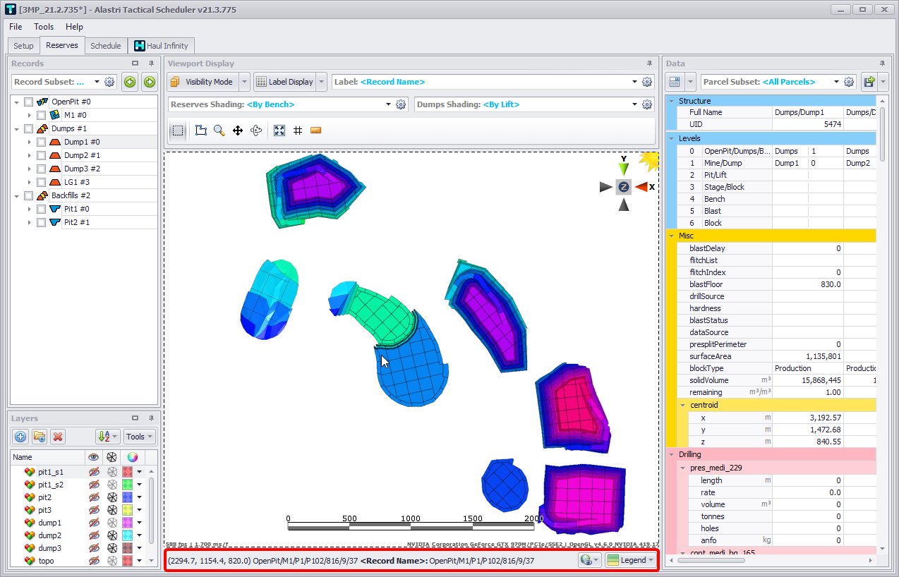Choose the magnifier zoom tool

(219, 130)
